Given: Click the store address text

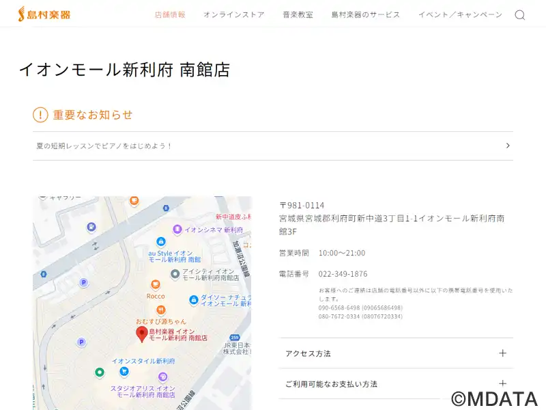Looking at the screenshot, I should 392,225.
